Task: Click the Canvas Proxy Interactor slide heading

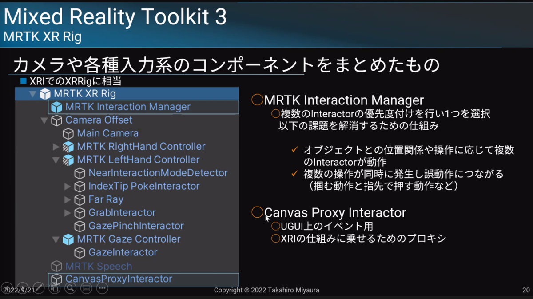Action: [335, 213]
